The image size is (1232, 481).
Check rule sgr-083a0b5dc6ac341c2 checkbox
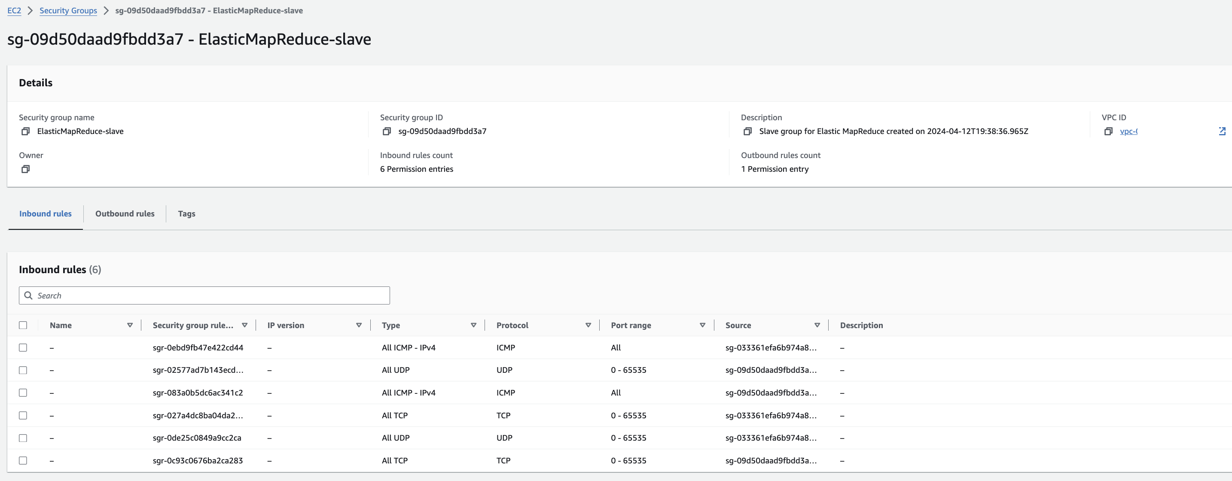click(x=23, y=393)
